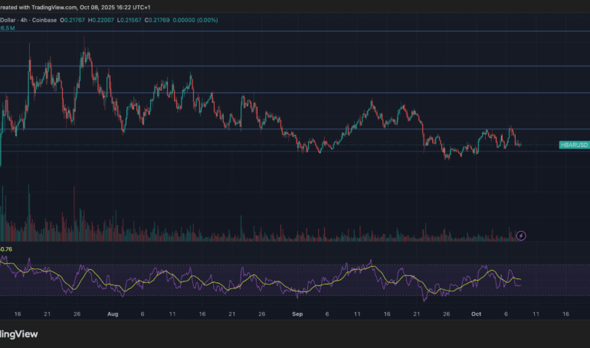Click the purple lightning bolt icon
Viewport: 590px width, 348px height.
pyautogui.click(x=522, y=236)
